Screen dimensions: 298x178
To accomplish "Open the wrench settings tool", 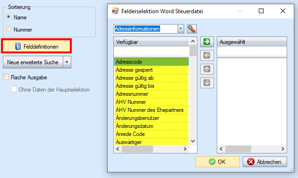I will pos(192,29).
